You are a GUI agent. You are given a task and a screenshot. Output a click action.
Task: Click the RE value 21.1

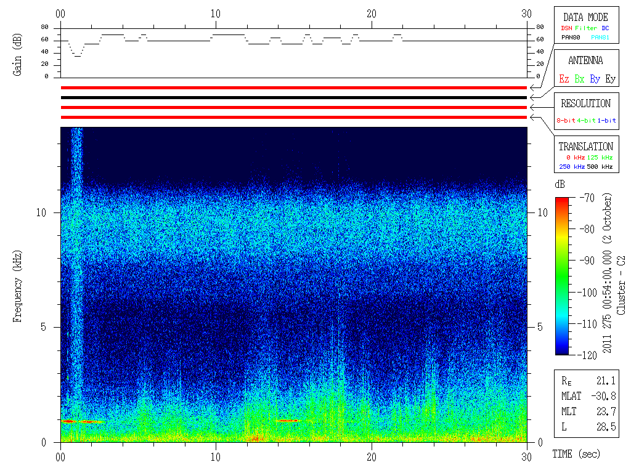[606, 381]
